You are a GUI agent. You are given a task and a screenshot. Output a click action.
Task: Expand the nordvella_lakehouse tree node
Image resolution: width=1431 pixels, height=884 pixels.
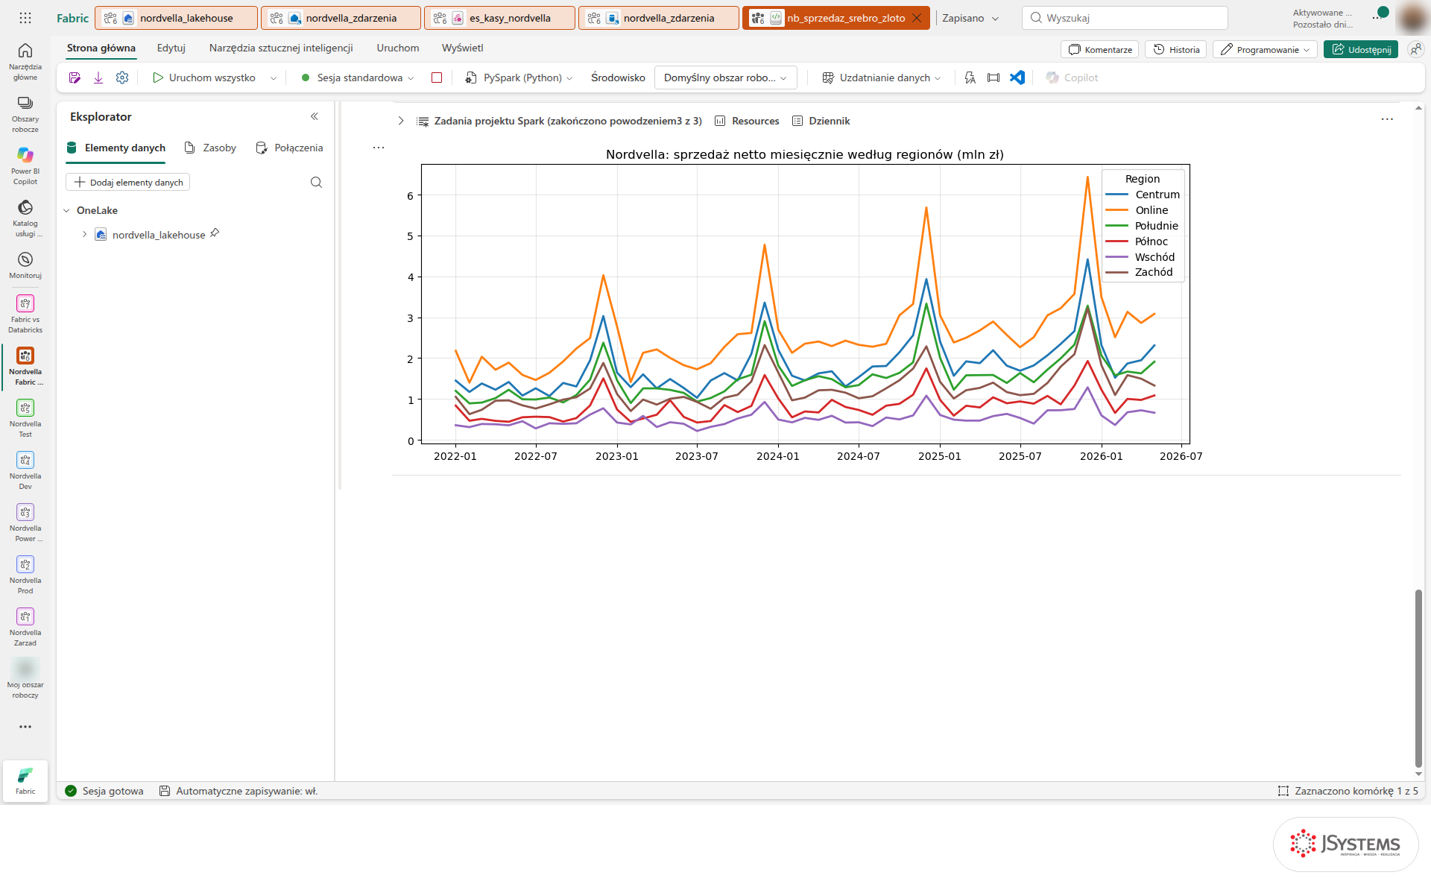tap(84, 234)
